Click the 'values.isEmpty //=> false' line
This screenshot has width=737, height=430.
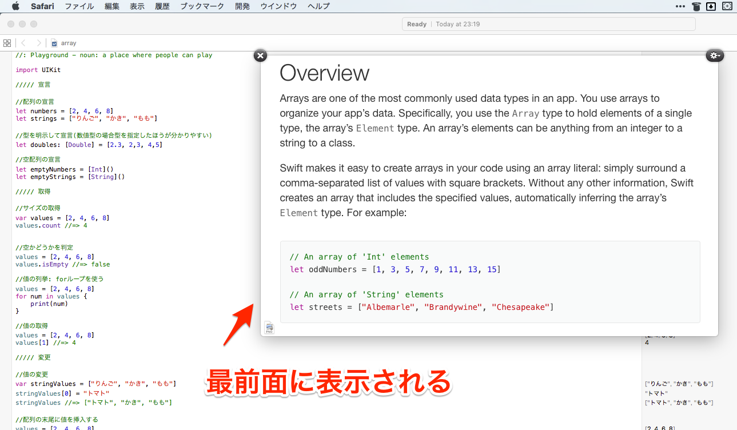[x=62, y=264]
